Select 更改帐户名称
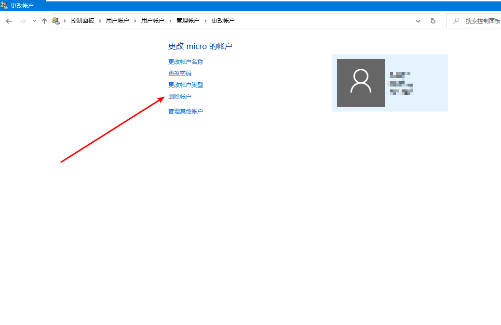This screenshot has height=325, width=501. pyautogui.click(x=186, y=62)
